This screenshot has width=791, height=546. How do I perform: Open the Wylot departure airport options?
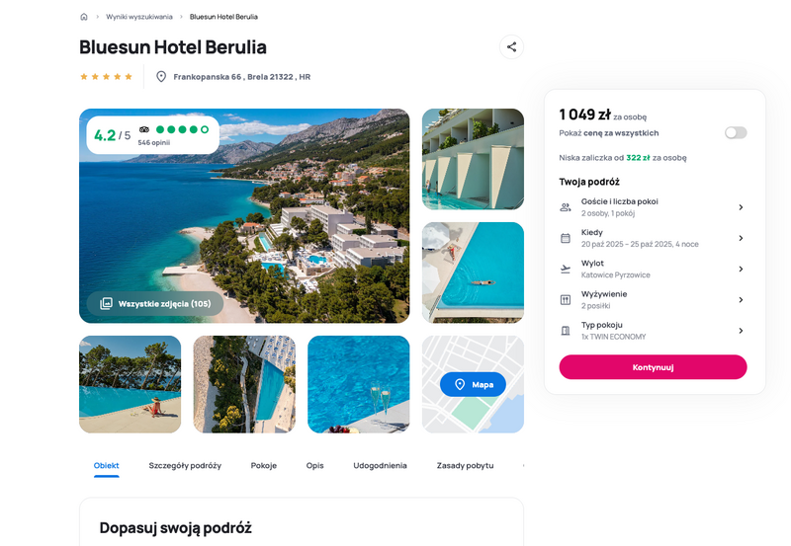(653, 269)
